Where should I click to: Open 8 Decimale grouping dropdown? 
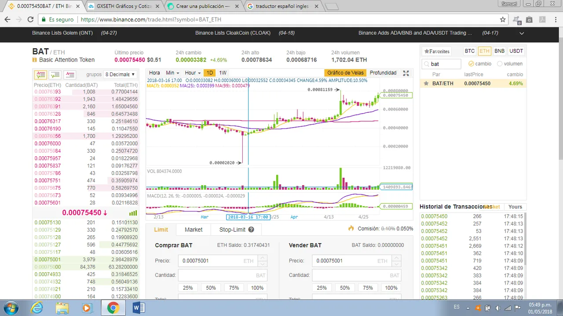pos(121,75)
